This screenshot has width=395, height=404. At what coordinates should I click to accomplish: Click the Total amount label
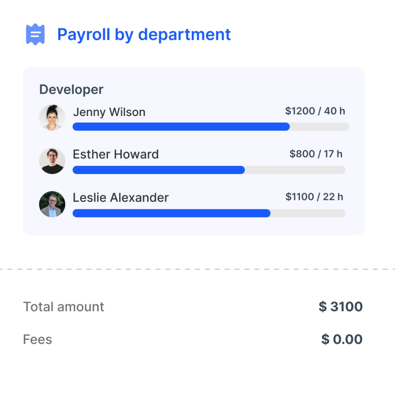tap(64, 307)
